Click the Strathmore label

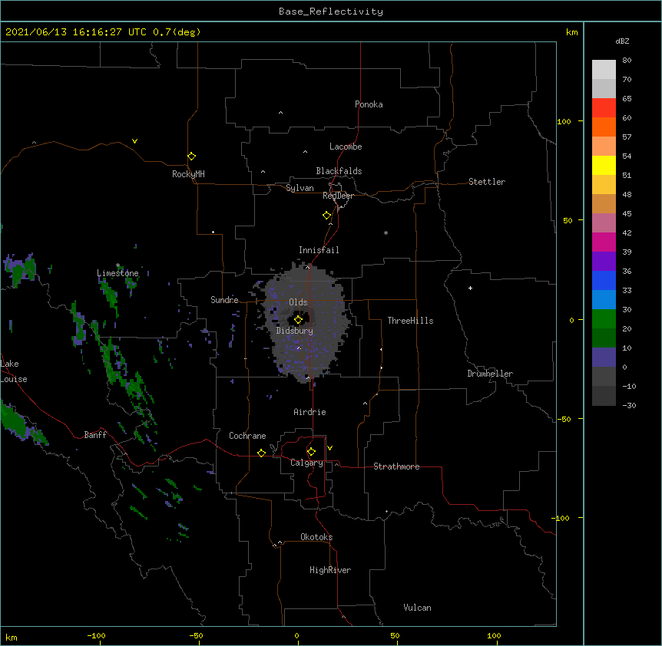pyautogui.click(x=396, y=466)
